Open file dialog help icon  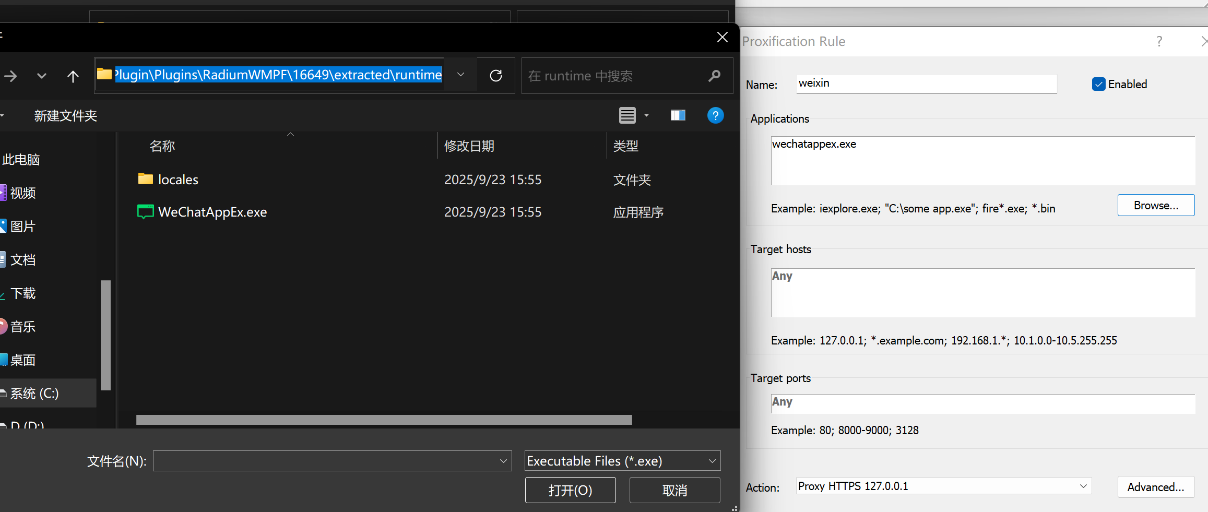pyautogui.click(x=715, y=115)
